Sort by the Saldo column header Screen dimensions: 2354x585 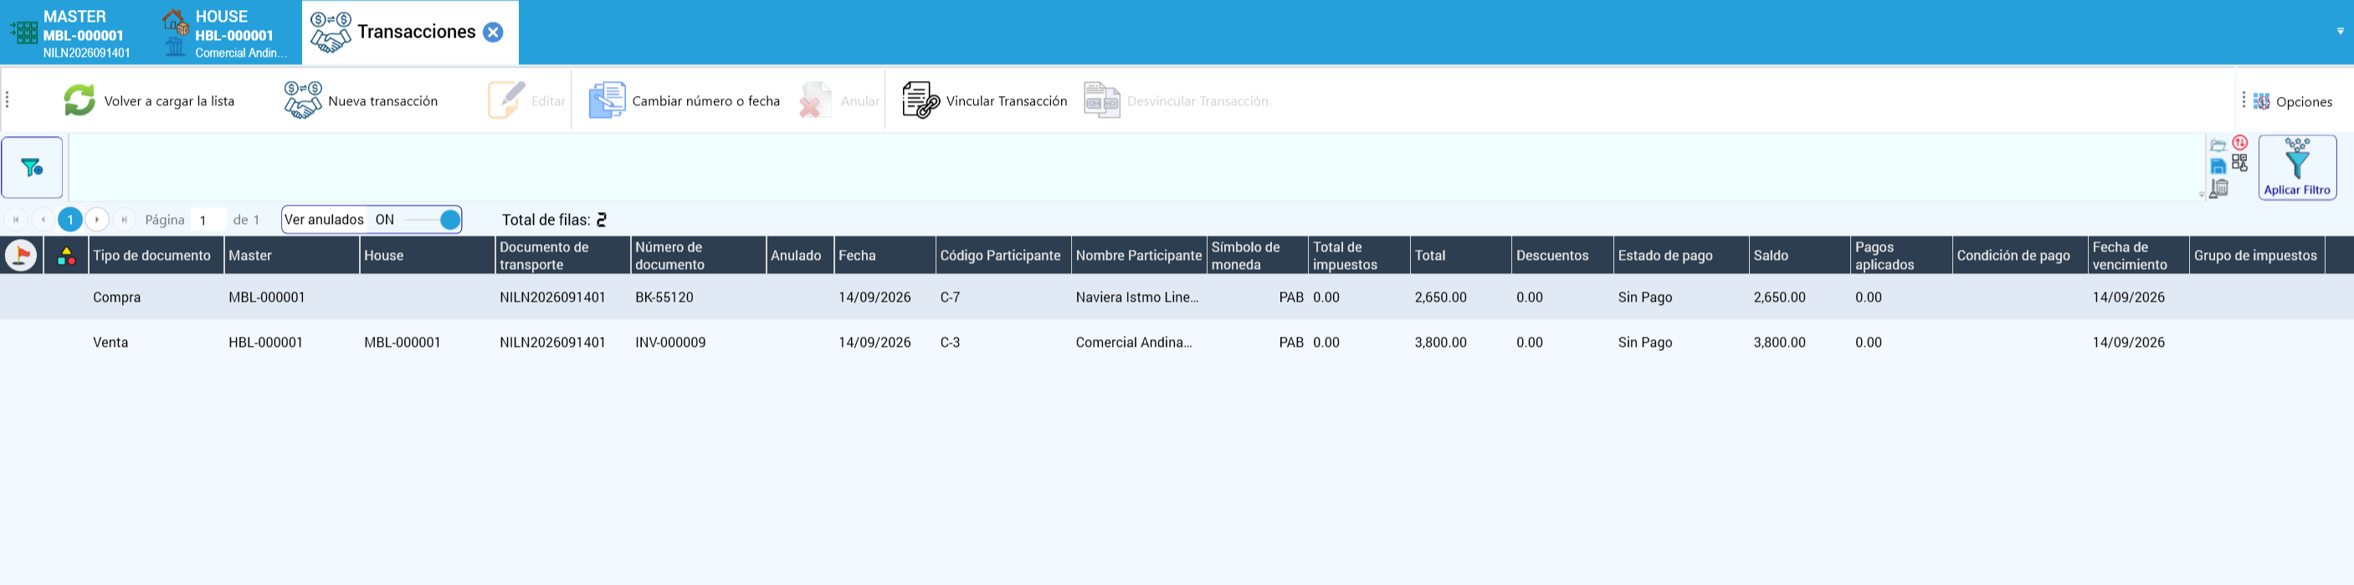pyautogui.click(x=1799, y=256)
